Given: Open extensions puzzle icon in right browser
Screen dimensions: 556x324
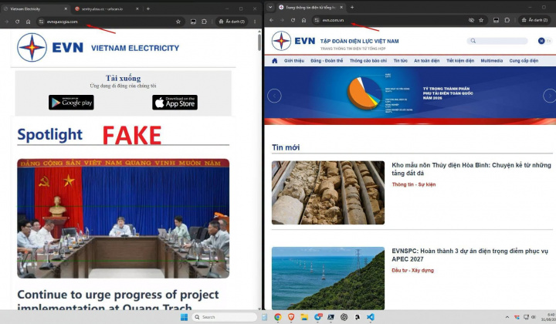Looking at the screenshot, I should click(x=507, y=20).
